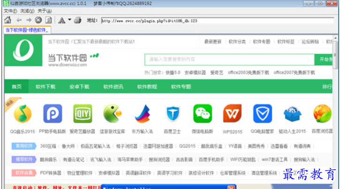Click hot search 爱奇艺

pyautogui.click(x=217, y=73)
